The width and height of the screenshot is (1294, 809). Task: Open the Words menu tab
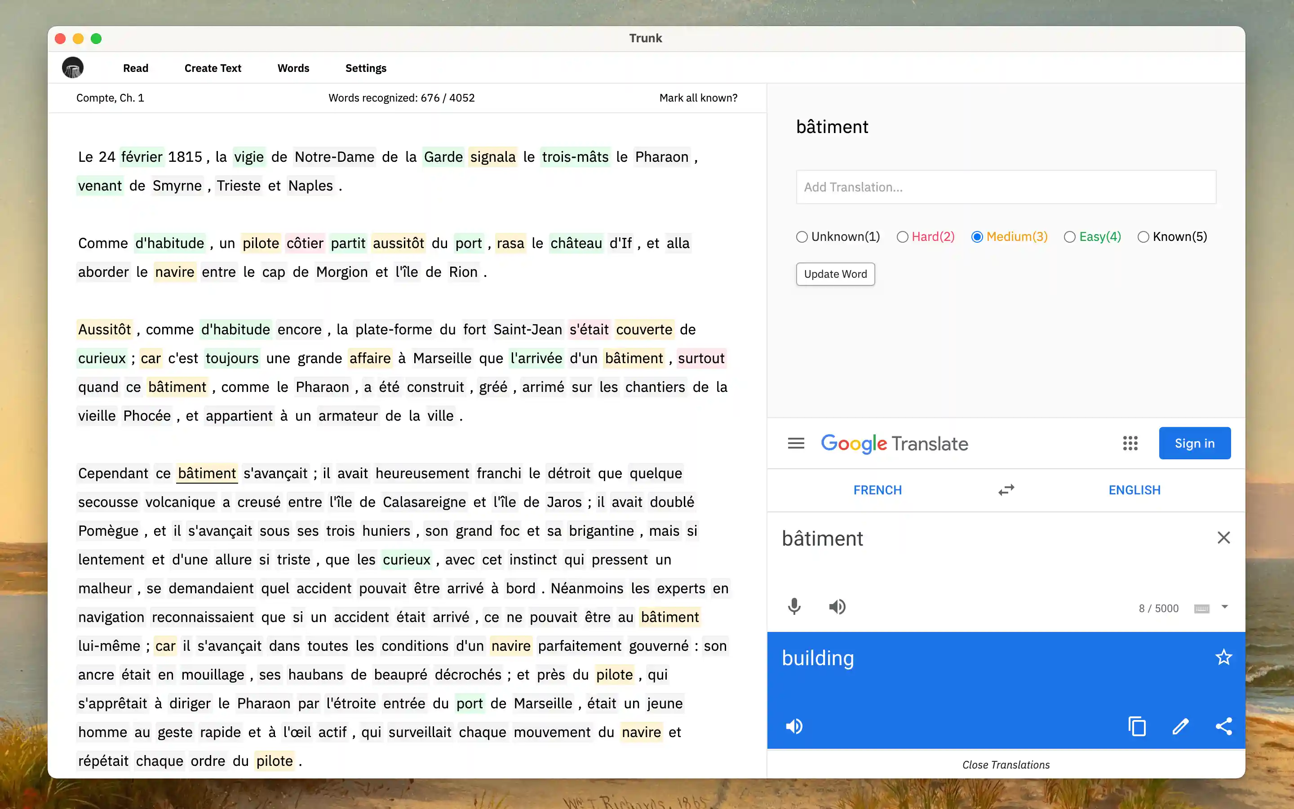pos(293,68)
